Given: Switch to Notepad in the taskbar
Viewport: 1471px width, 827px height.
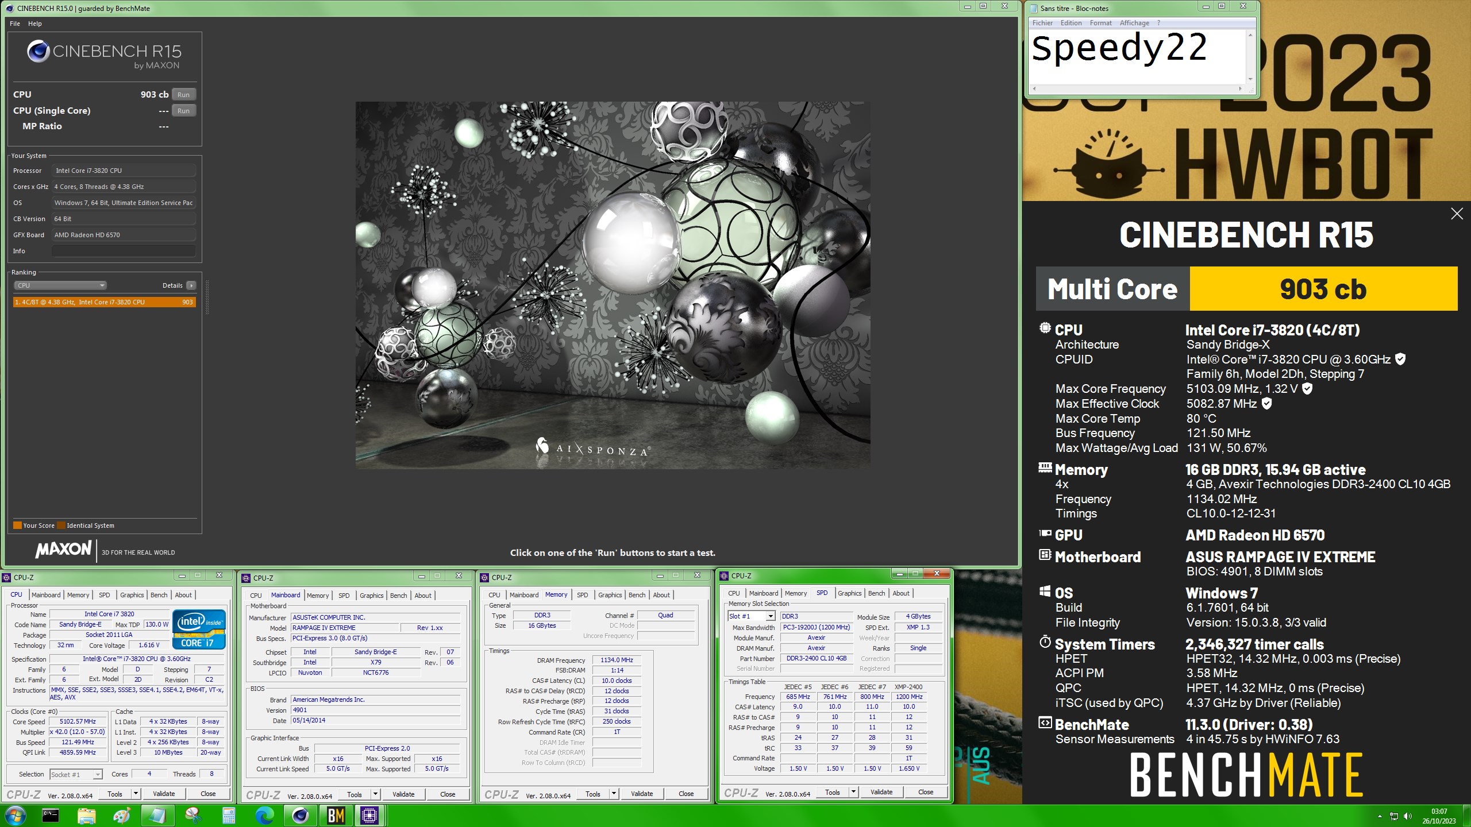Looking at the screenshot, I should pyautogui.click(x=157, y=816).
